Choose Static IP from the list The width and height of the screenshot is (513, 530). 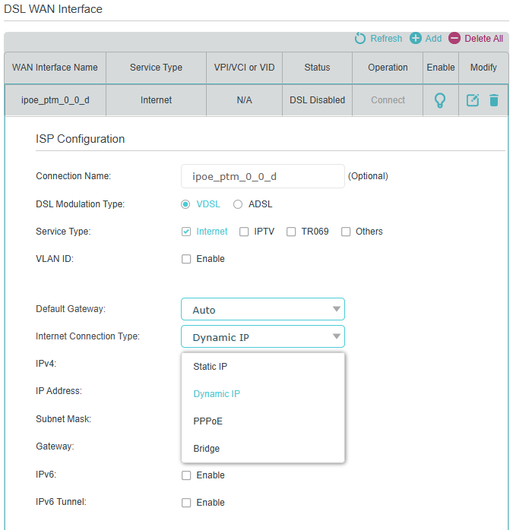tap(263, 367)
